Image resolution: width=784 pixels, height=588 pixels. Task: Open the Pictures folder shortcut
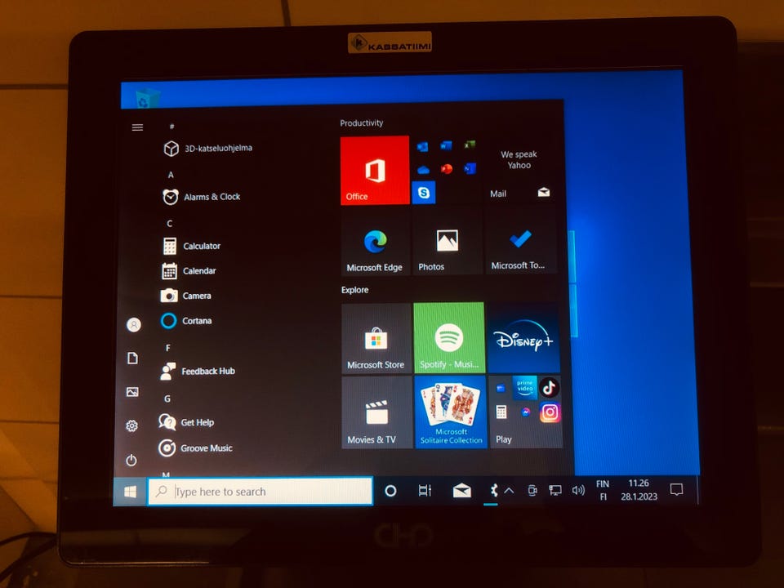[132, 392]
